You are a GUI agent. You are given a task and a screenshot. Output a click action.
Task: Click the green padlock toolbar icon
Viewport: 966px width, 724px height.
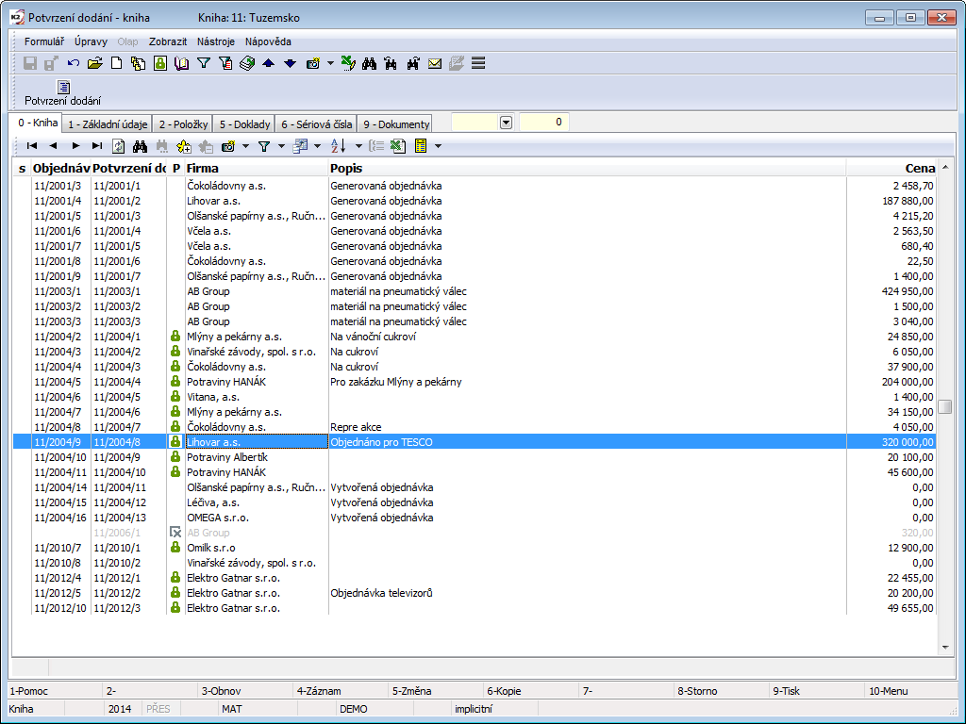tap(160, 64)
